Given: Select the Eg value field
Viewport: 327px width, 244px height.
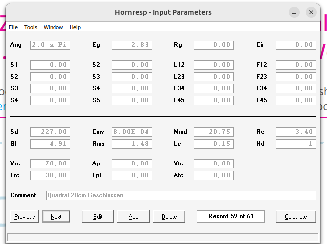Looking at the screenshot, I should pyautogui.click(x=132, y=45).
